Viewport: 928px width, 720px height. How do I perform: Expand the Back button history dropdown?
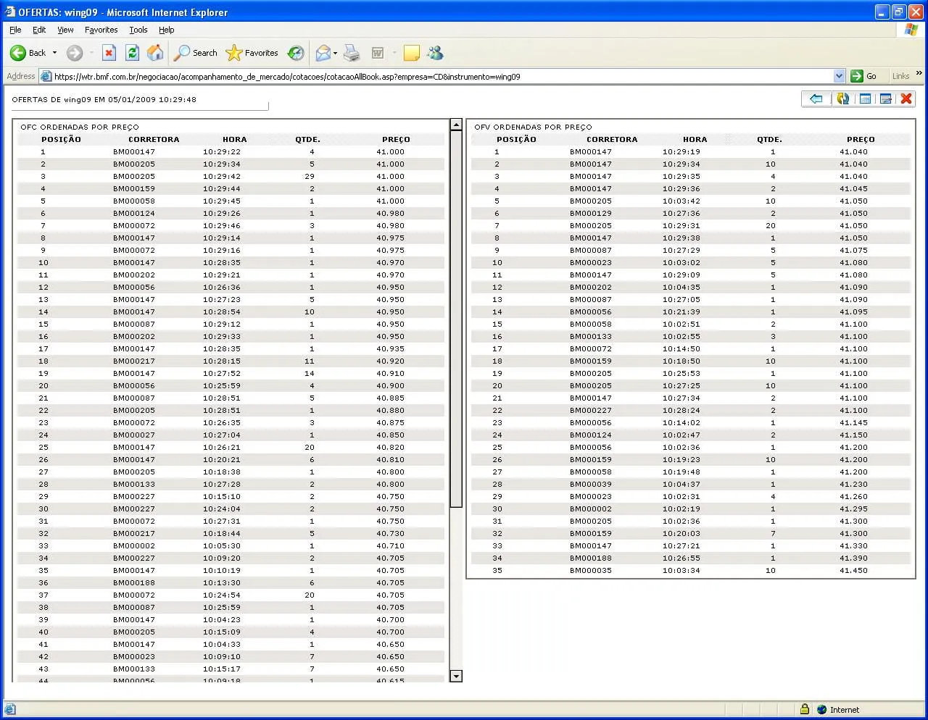[x=54, y=53]
